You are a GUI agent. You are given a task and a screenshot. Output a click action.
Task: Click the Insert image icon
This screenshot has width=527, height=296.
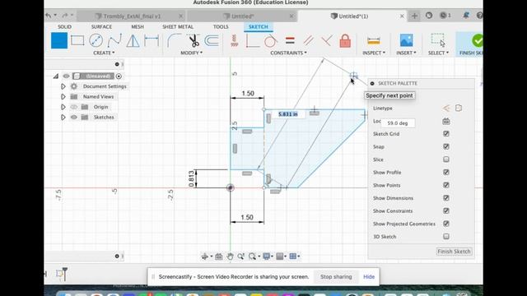point(406,40)
